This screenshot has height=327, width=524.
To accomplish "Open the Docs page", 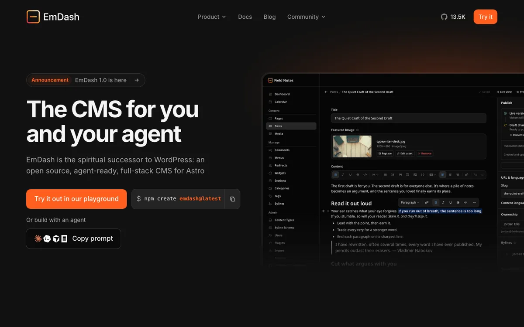I will point(245,17).
